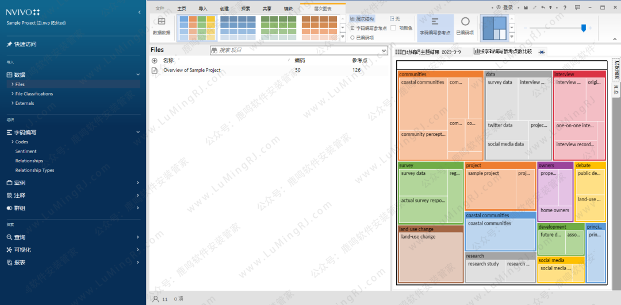Open the 快速访问 pin icon
Image resolution: width=621 pixels, height=305 pixels.
tap(9, 44)
